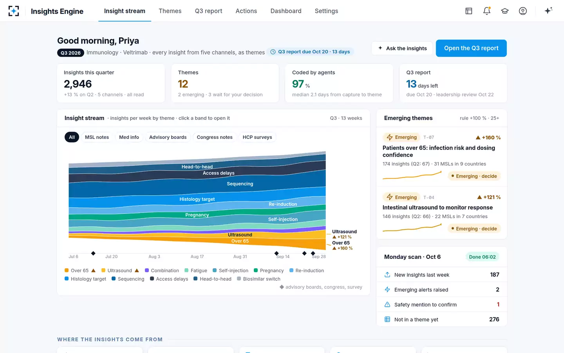
Task: Click the triangle icon next to +160 % on T-07
Action: tap(478, 138)
